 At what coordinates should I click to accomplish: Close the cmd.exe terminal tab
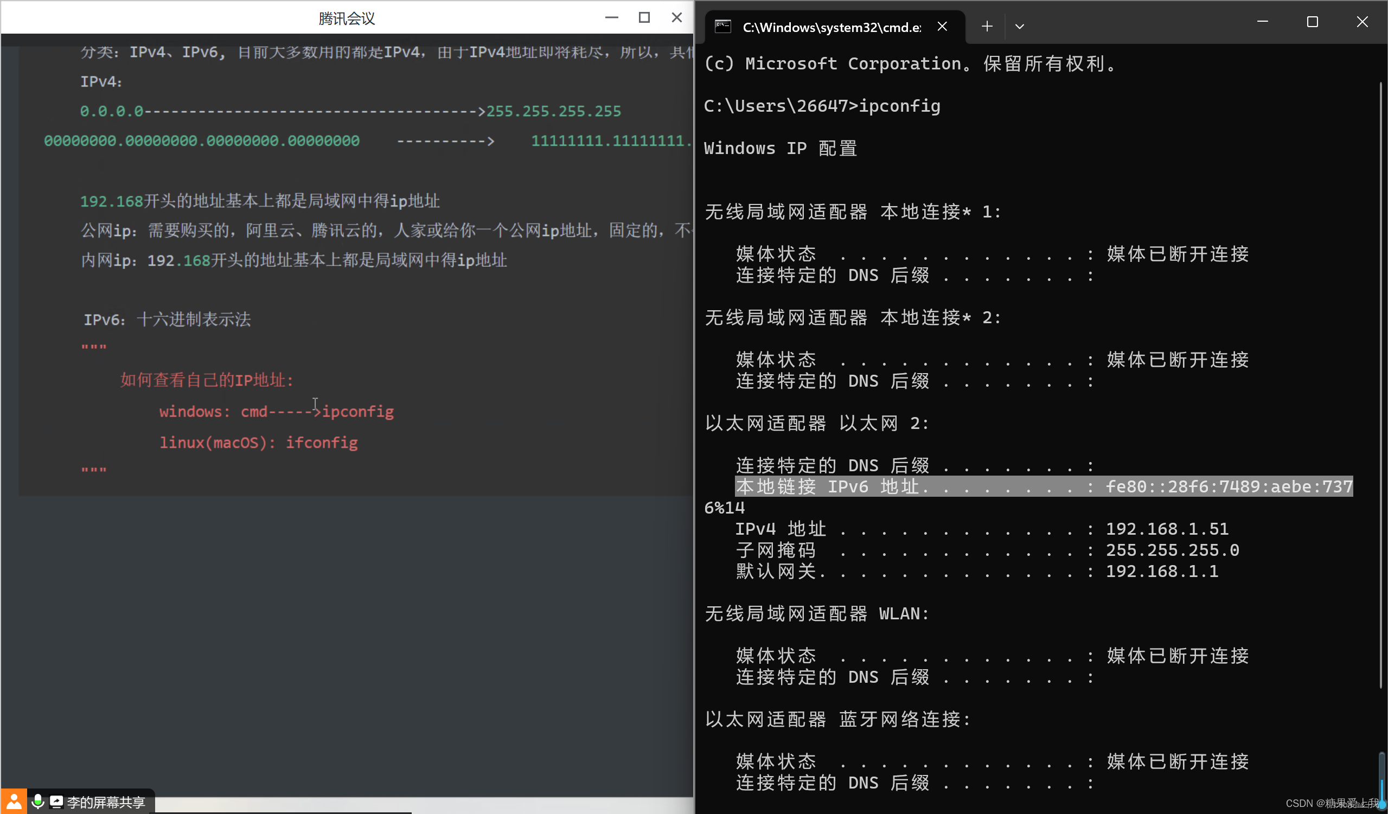(x=942, y=27)
